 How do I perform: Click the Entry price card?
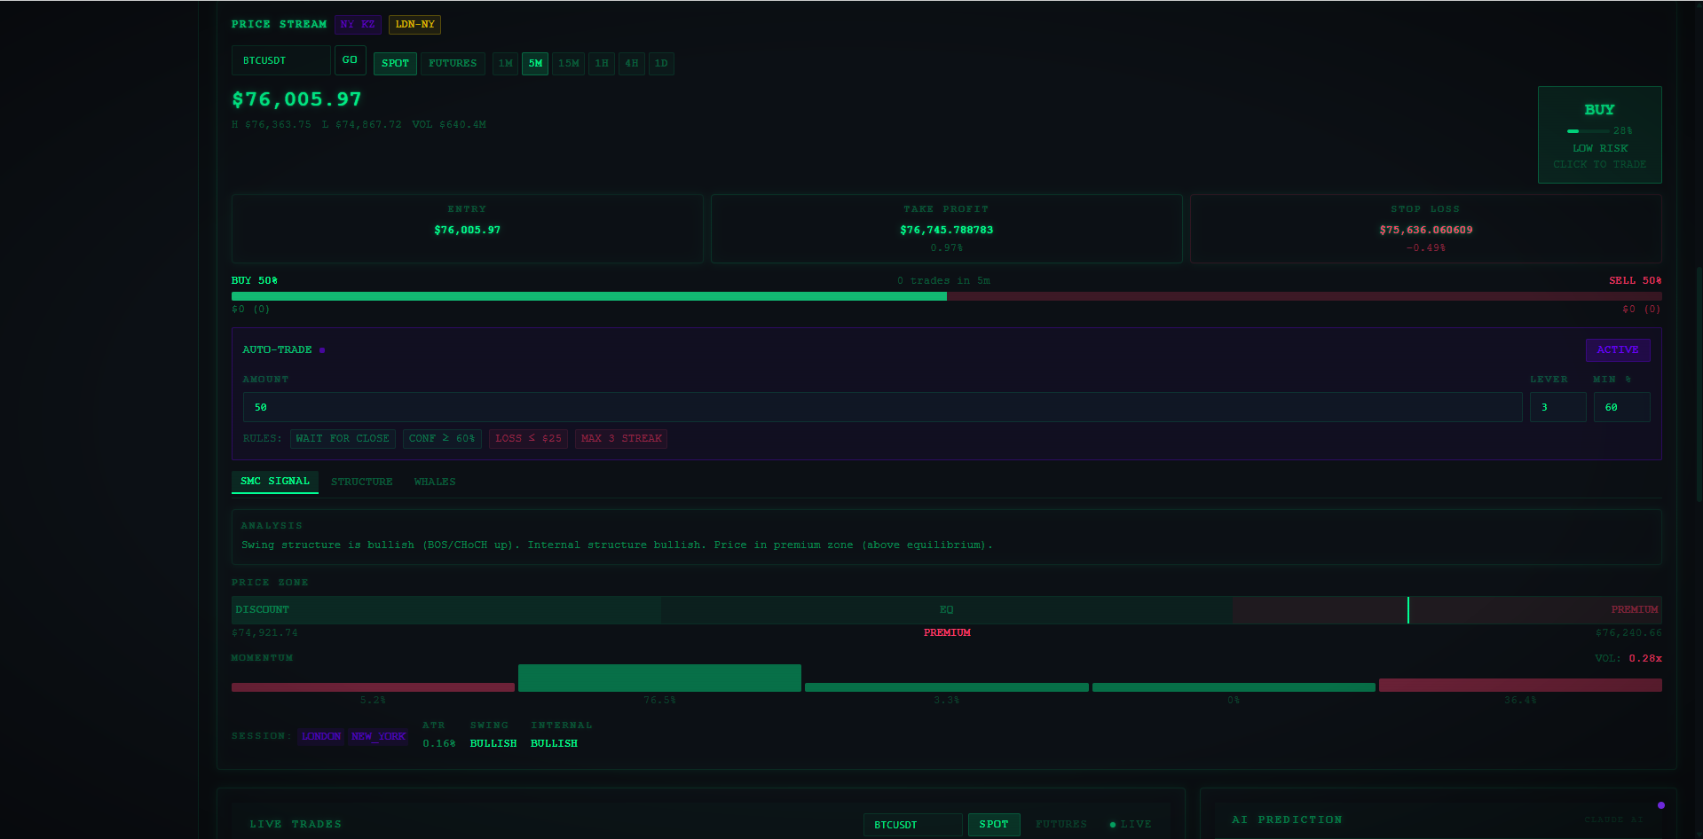coord(468,229)
